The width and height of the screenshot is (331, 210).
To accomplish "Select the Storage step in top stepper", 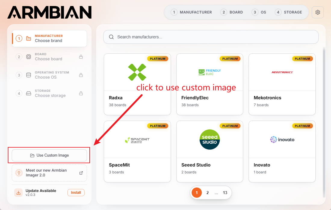I will coord(288,12).
